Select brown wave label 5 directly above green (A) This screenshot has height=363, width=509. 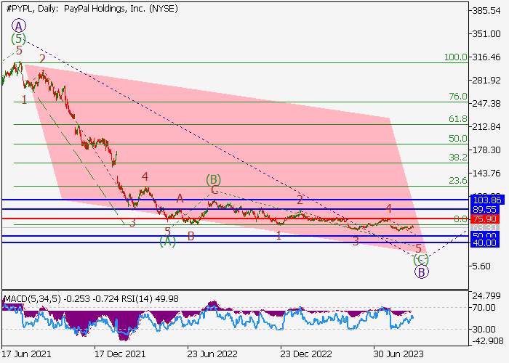(x=167, y=232)
